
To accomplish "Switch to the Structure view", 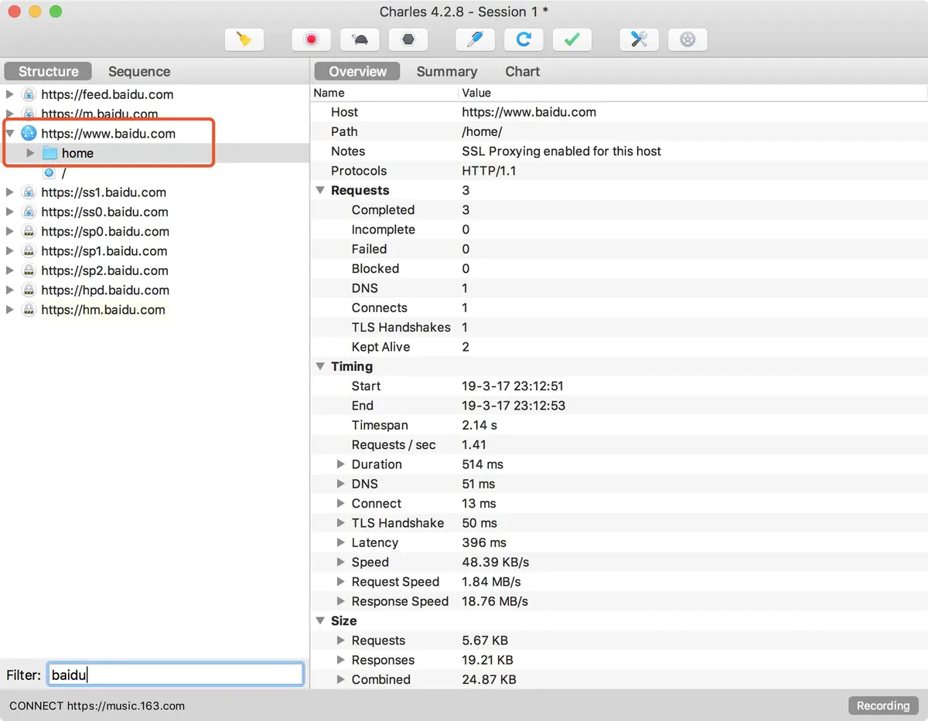I will [x=48, y=71].
